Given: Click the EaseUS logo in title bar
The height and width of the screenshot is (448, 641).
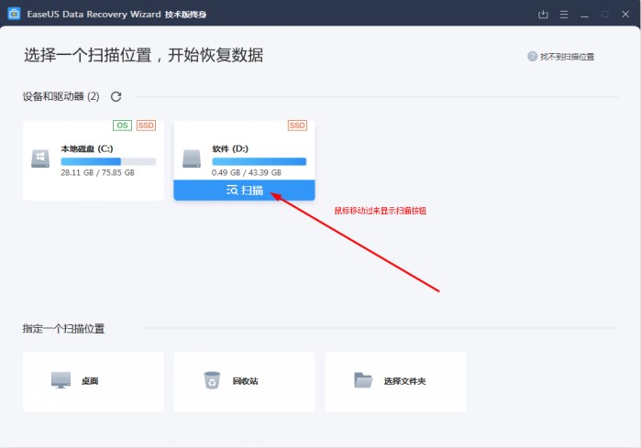Looking at the screenshot, I should 14,15.
